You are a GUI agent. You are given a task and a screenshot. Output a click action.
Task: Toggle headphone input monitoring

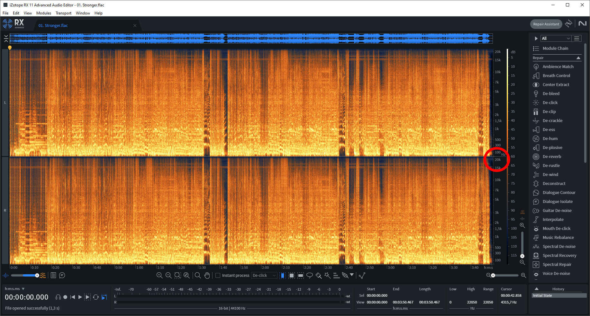click(58, 297)
